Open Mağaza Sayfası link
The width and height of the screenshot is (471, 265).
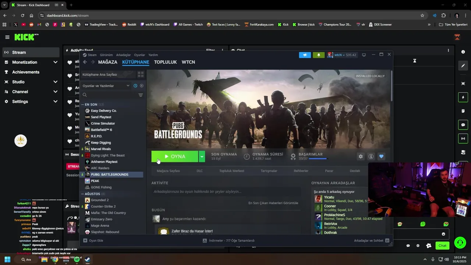click(x=168, y=171)
